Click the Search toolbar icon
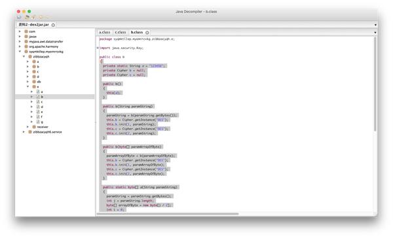Screen dimensions: 393x238 tap(33, 17)
